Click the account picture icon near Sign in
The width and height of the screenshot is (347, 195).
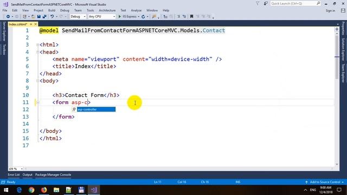[x=343, y=10]
